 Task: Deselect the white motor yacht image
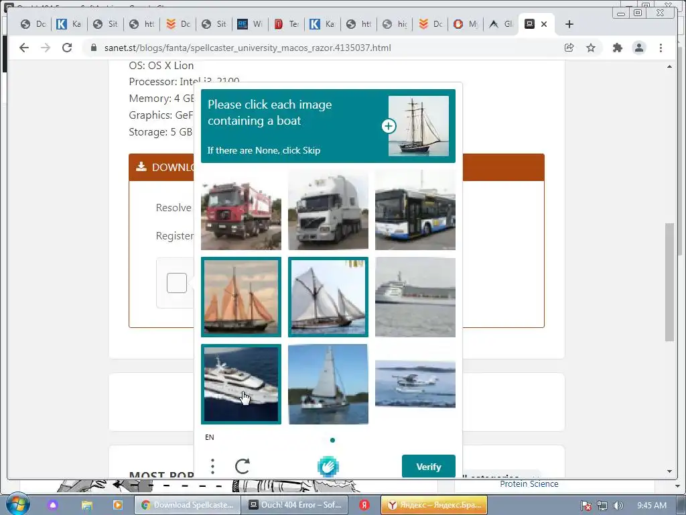click(x=241, y=384)
